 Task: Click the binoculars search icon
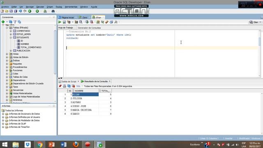(53, 11)
